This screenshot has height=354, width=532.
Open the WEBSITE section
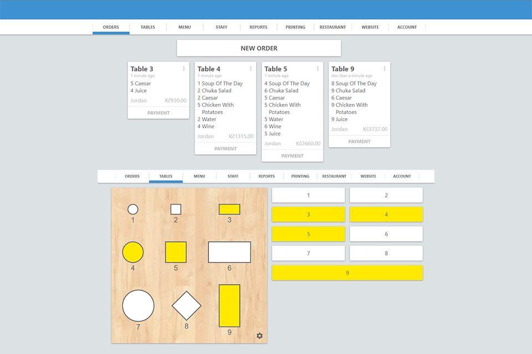click(370, 27)
